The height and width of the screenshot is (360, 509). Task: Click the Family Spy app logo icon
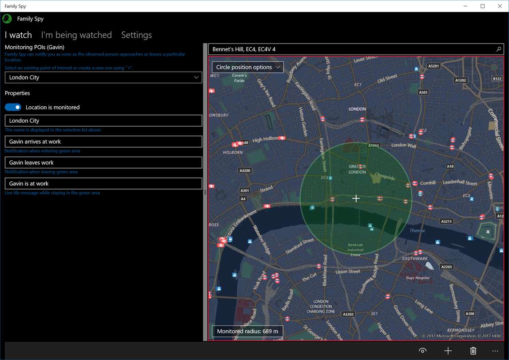pyautogui.click(x=7, y=19)
